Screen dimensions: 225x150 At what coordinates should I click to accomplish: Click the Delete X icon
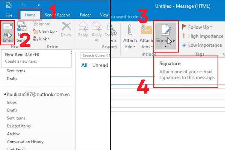point(66,27)
